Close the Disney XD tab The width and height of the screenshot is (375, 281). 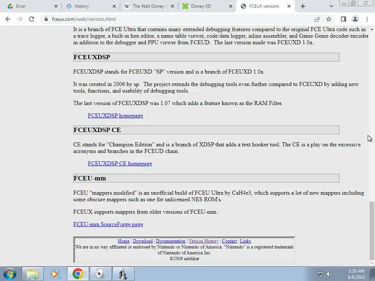(x=231, y=6)
